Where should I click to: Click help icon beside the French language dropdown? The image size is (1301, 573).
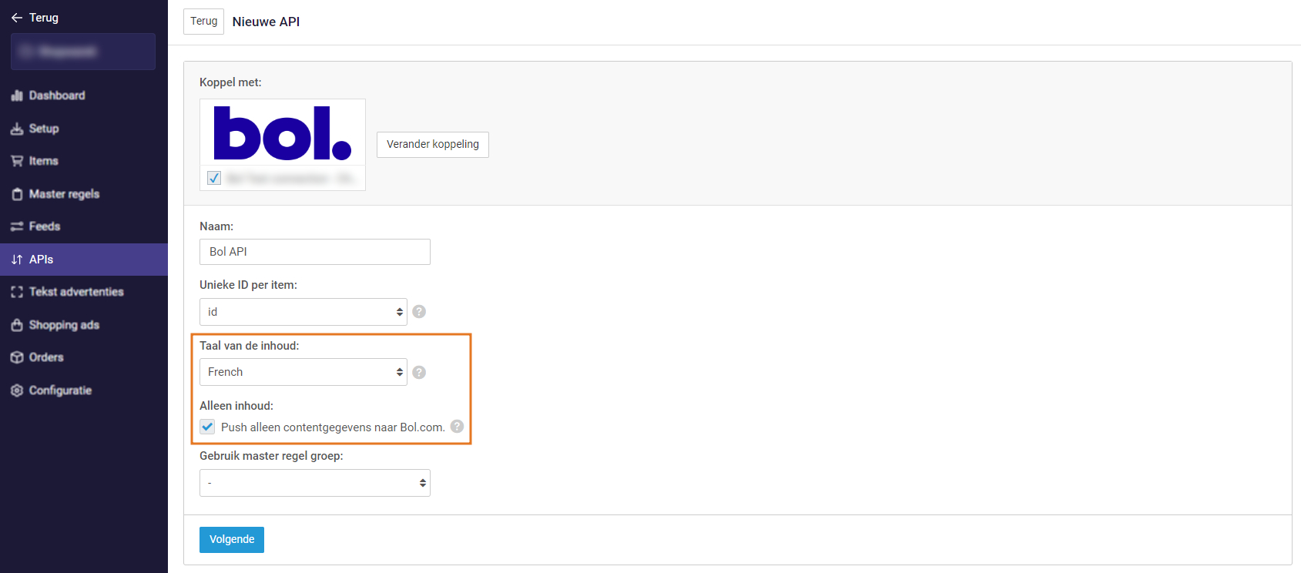point(419,372)
